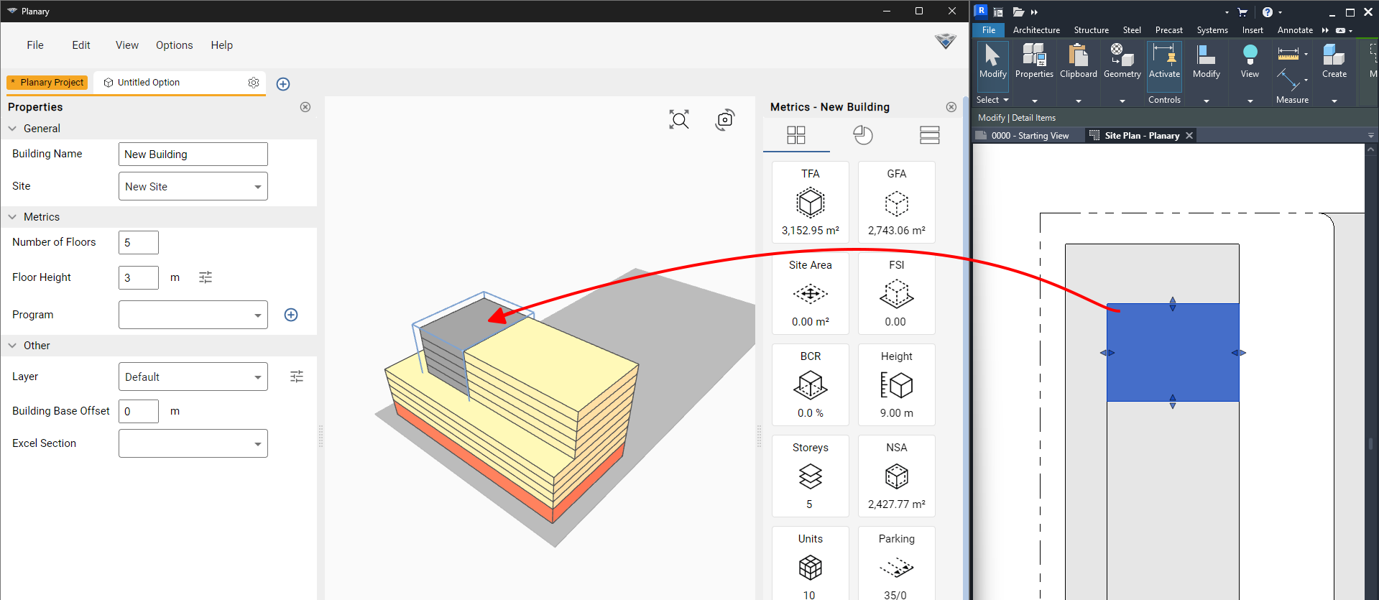Open the View lightbulb tool in Revit
Screen dimensions: 1379x600
pos(1250,62)
